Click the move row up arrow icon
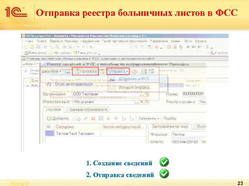 point(108,118)
